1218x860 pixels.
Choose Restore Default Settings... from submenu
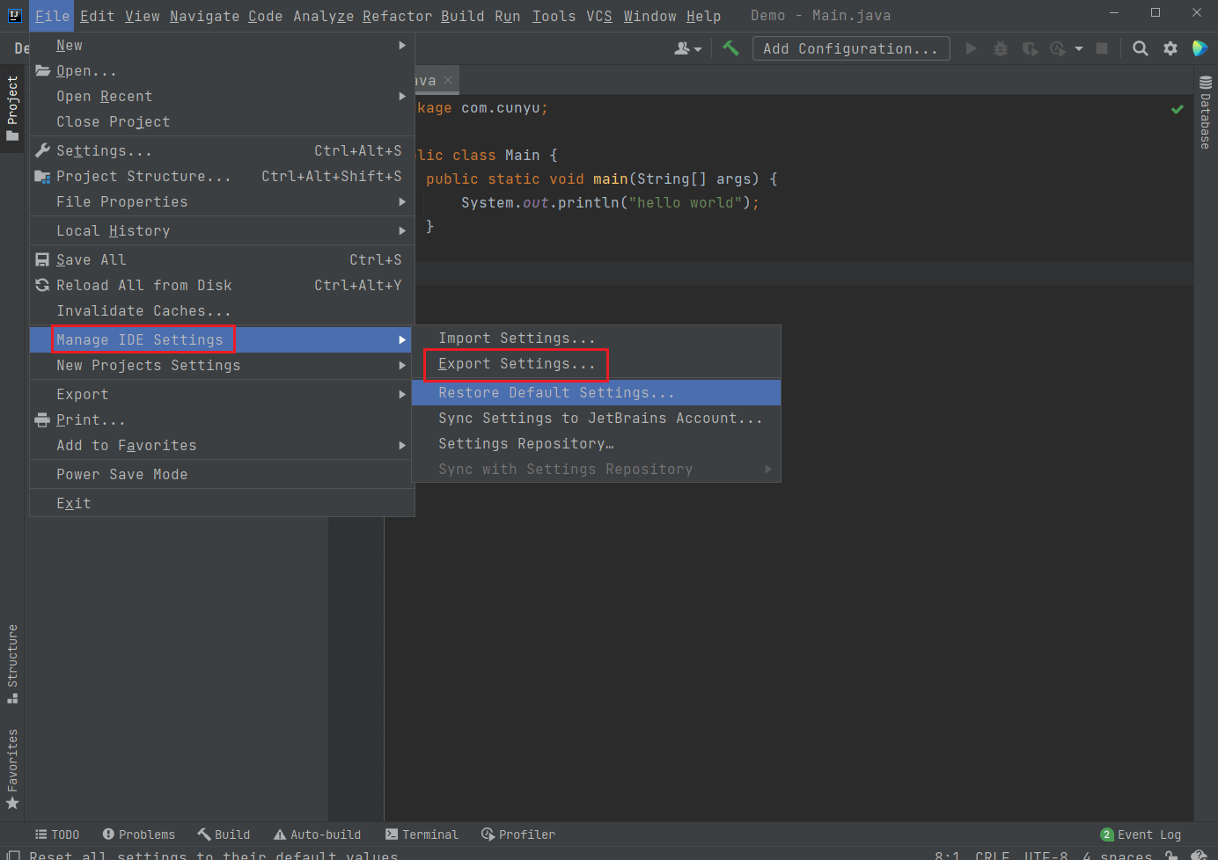point(556,393)
